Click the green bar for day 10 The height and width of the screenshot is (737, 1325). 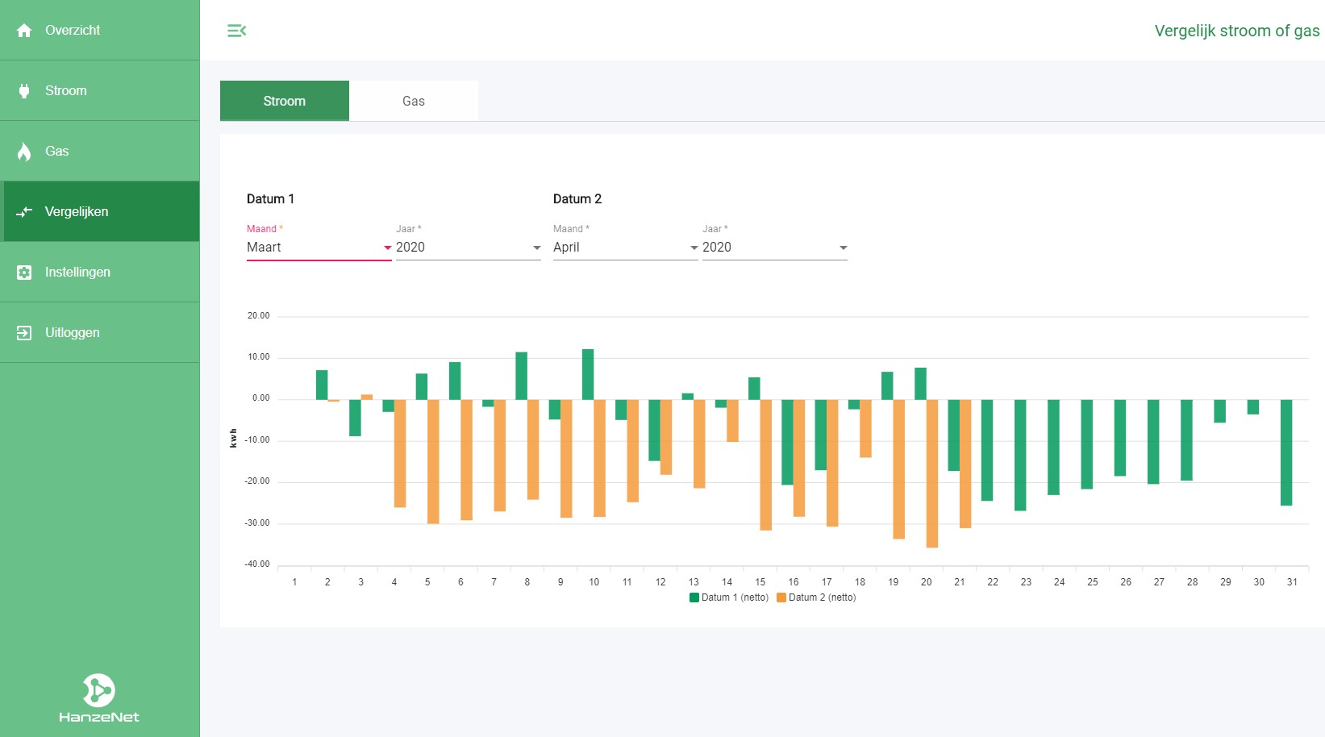(x=588, y=374)
